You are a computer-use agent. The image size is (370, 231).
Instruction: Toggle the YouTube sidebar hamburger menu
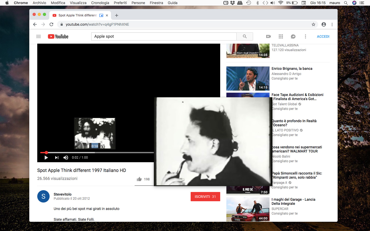pos(39,36)
